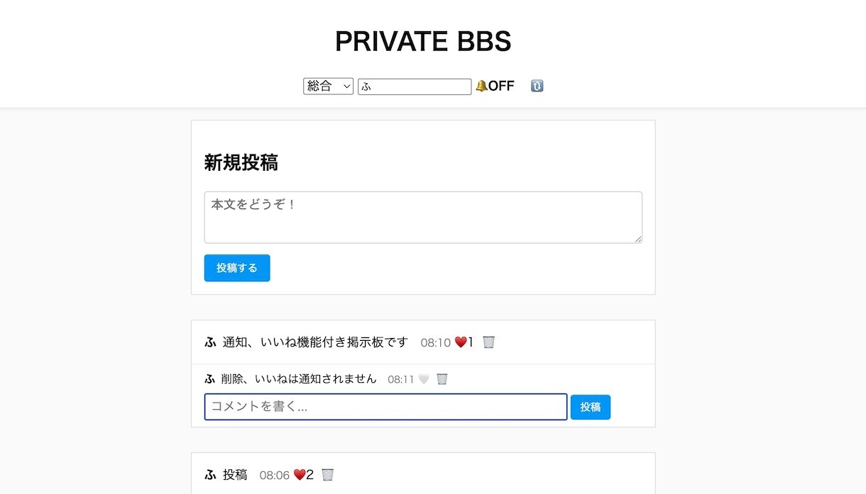
Task: Delete the 08:06 投稿 post trash icon
Action: click(x=327, y=475)
